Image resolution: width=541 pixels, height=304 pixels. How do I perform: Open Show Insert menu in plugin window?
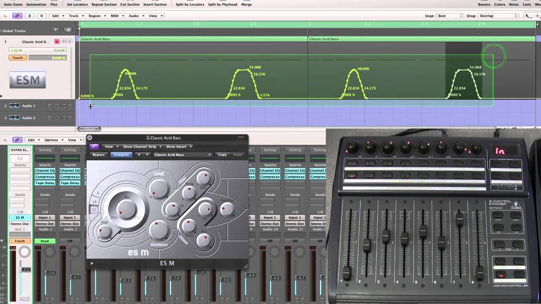(178, 147)
